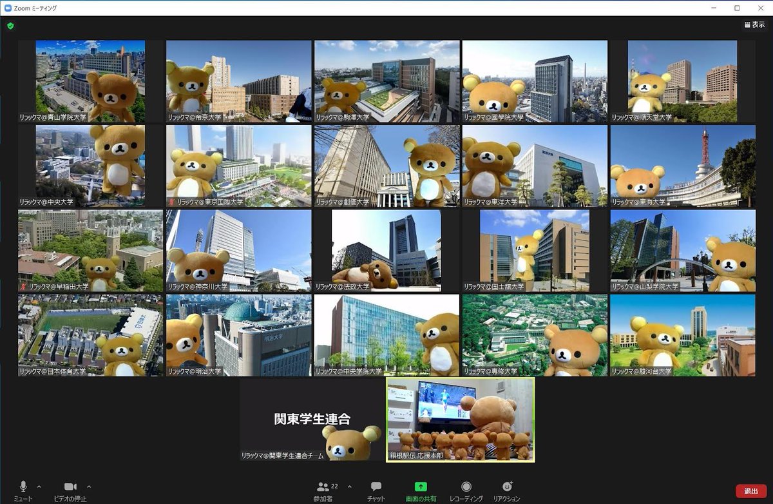
Task: Open the 表示 view layout menu
Action: [x=754, y=24]
